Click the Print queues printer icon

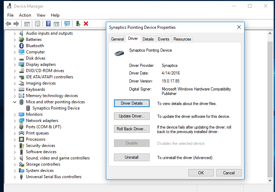21,133
